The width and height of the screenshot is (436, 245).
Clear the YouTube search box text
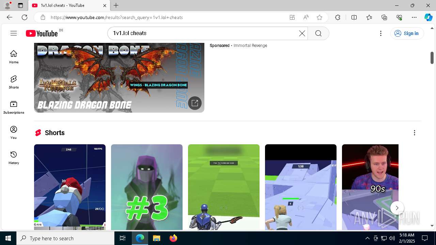tap(302, 33)
